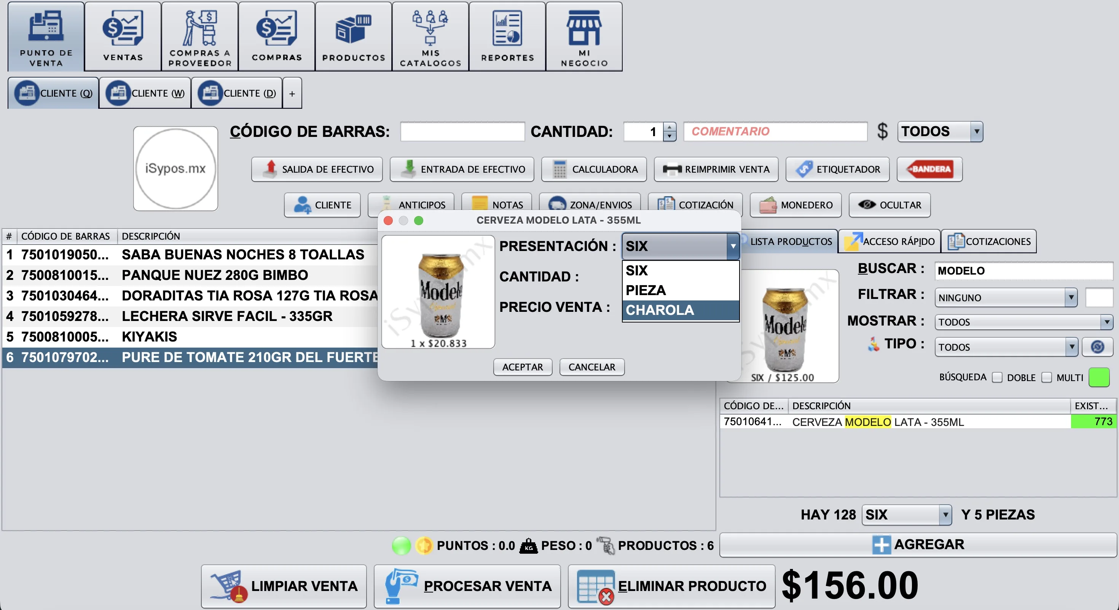The height and width of the screenshot is (610, 1119).
Task: Click the Agregar plus button
Action: click(x=918, y=545)
